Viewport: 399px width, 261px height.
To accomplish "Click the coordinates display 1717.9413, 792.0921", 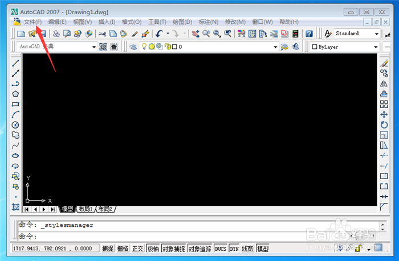I will [x=55, y=248].
